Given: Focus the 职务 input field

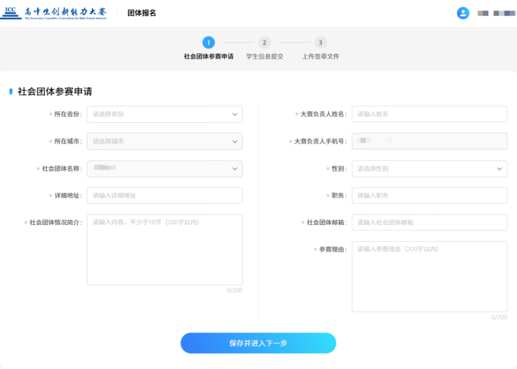Looking at the screenshot, I should (429, 196).
